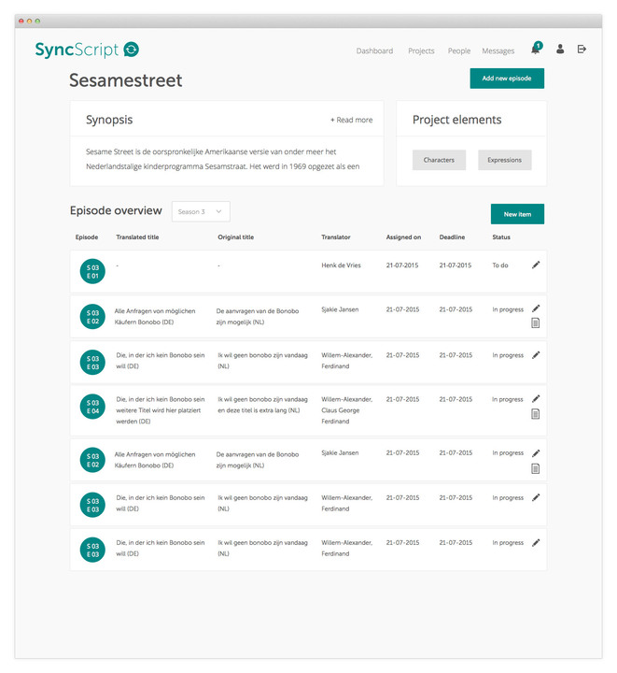The height and width of the screenshot is (673, 617).
Task: Click the Original title column header
Action: [235, 236]
